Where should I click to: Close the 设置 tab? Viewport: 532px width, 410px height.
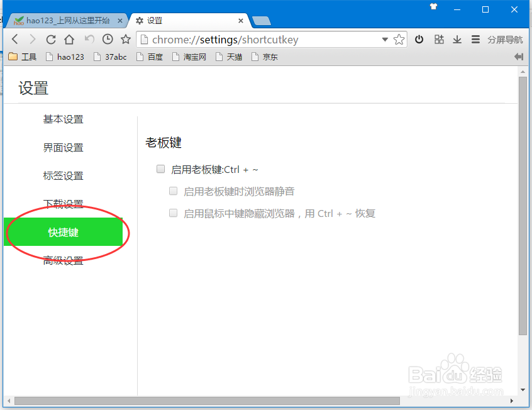(x=241, y=21)
